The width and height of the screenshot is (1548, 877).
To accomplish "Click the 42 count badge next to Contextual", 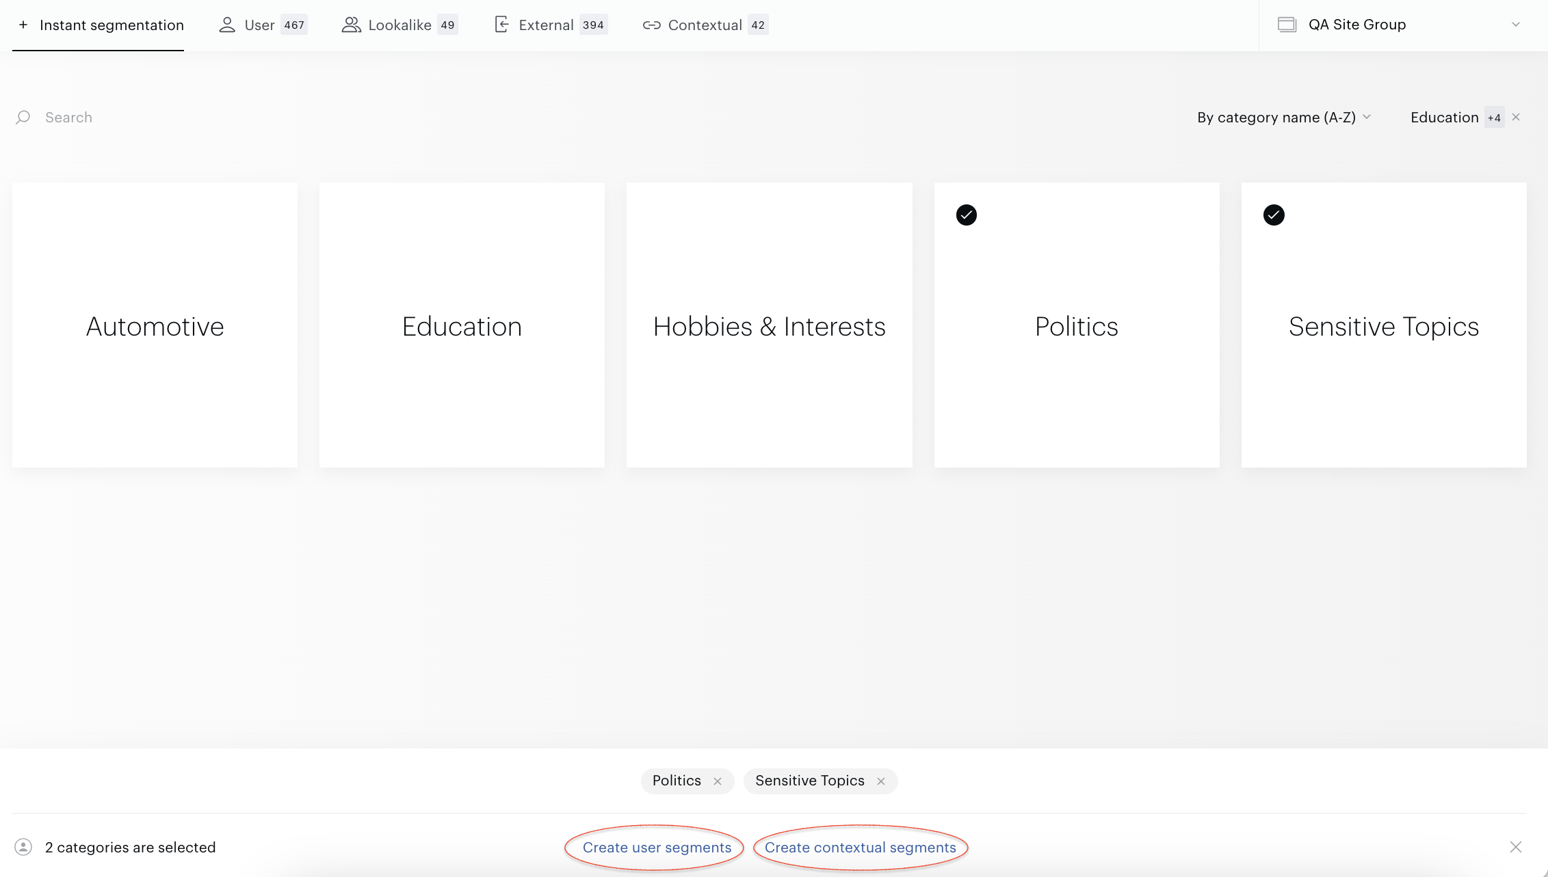I will tap(758, 25).
